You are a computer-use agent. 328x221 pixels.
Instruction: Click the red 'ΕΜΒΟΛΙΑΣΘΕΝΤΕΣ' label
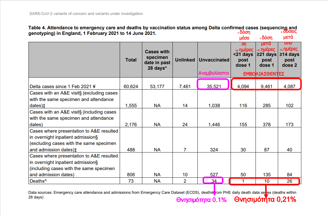point(264,74)
